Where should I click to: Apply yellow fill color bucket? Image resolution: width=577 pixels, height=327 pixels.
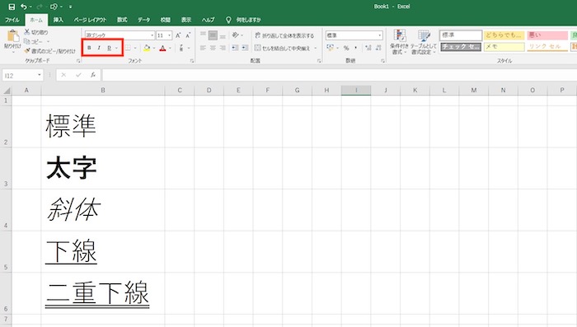coord(147,48)
